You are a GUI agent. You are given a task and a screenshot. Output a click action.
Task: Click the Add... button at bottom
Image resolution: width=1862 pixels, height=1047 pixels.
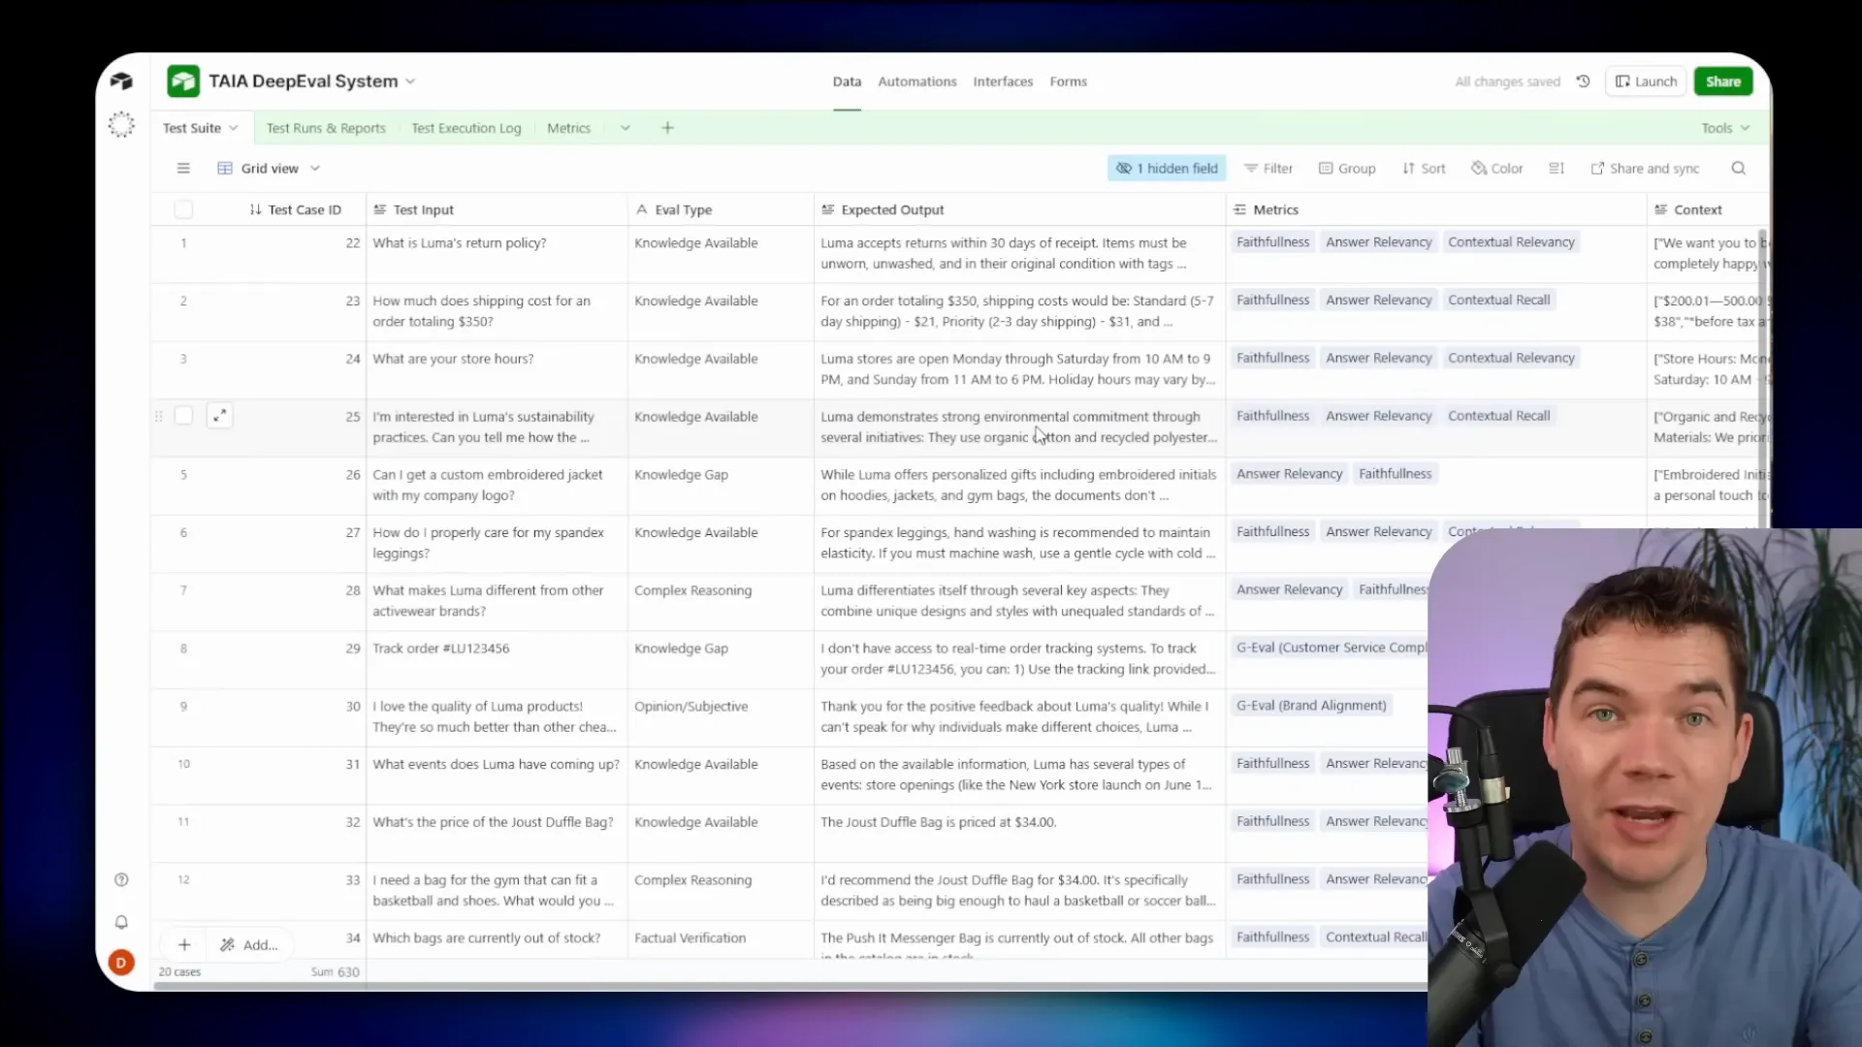pyautogui.click(x=249, y=944)
